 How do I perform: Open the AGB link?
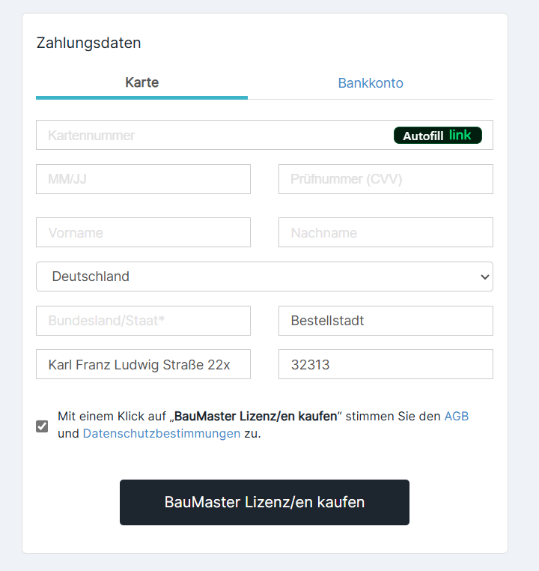pyautogui.click(x=457, y=416)
